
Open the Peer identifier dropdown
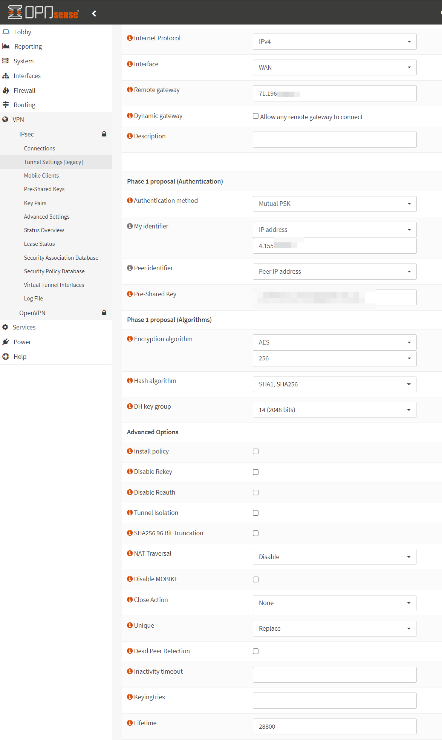pos(335,271)
